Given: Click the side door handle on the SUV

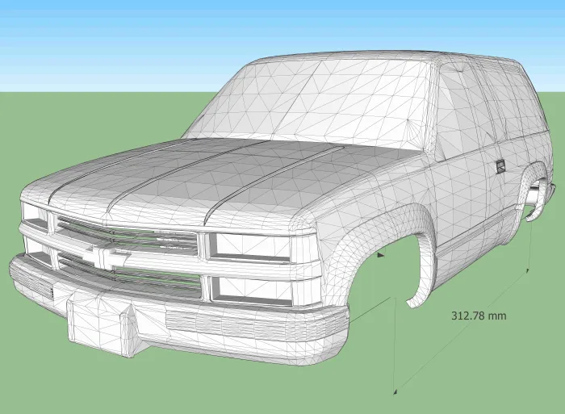Looking at the screenshot, I should click(x=500, y=166).
